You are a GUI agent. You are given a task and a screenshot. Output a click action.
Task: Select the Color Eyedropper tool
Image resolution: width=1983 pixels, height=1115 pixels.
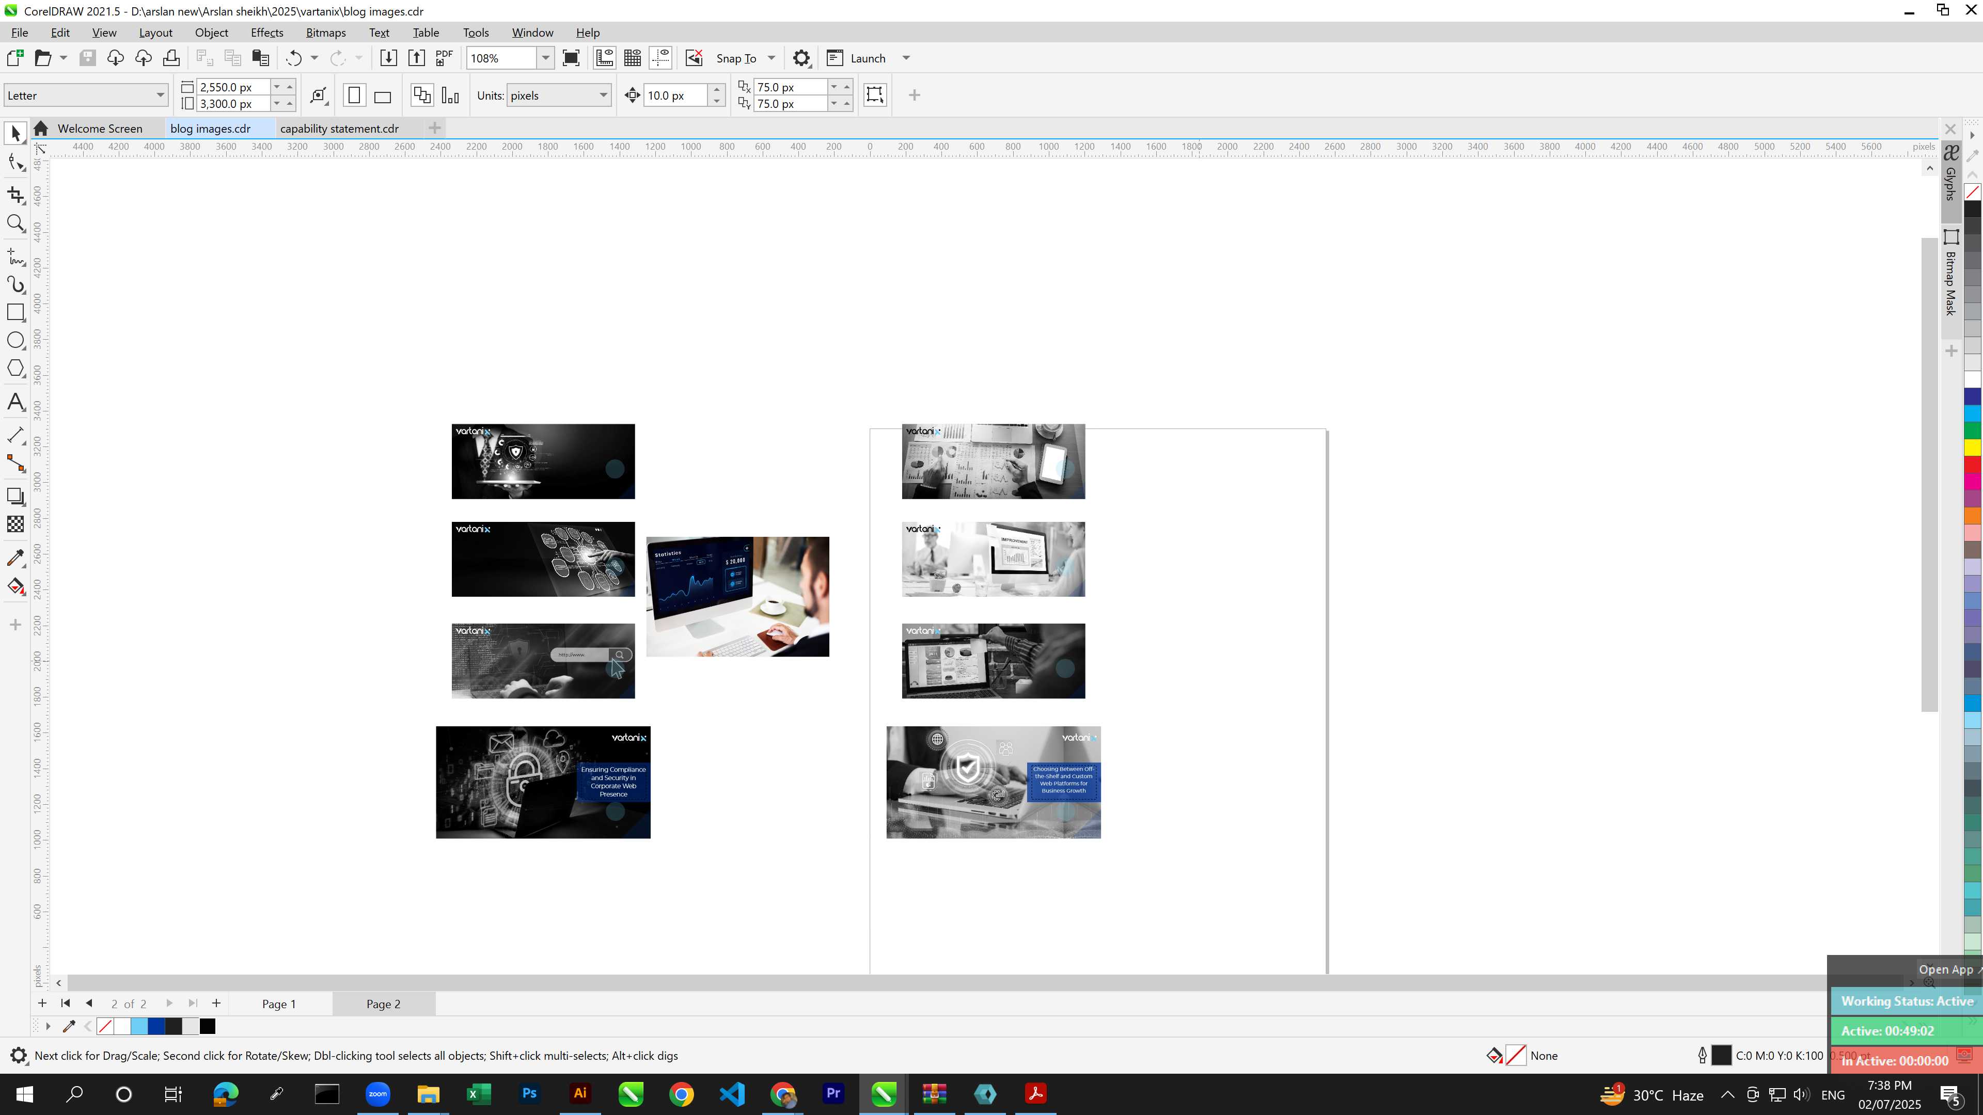15,558
